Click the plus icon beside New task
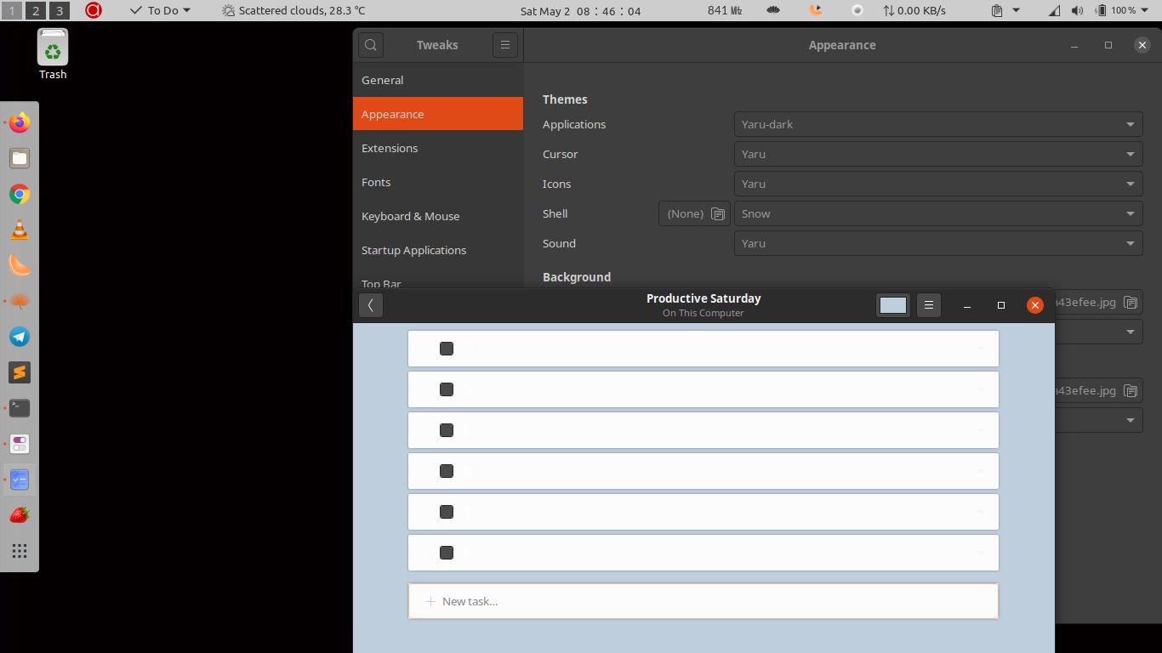This screenshot has width=1162, height=653. coord(430,601)
